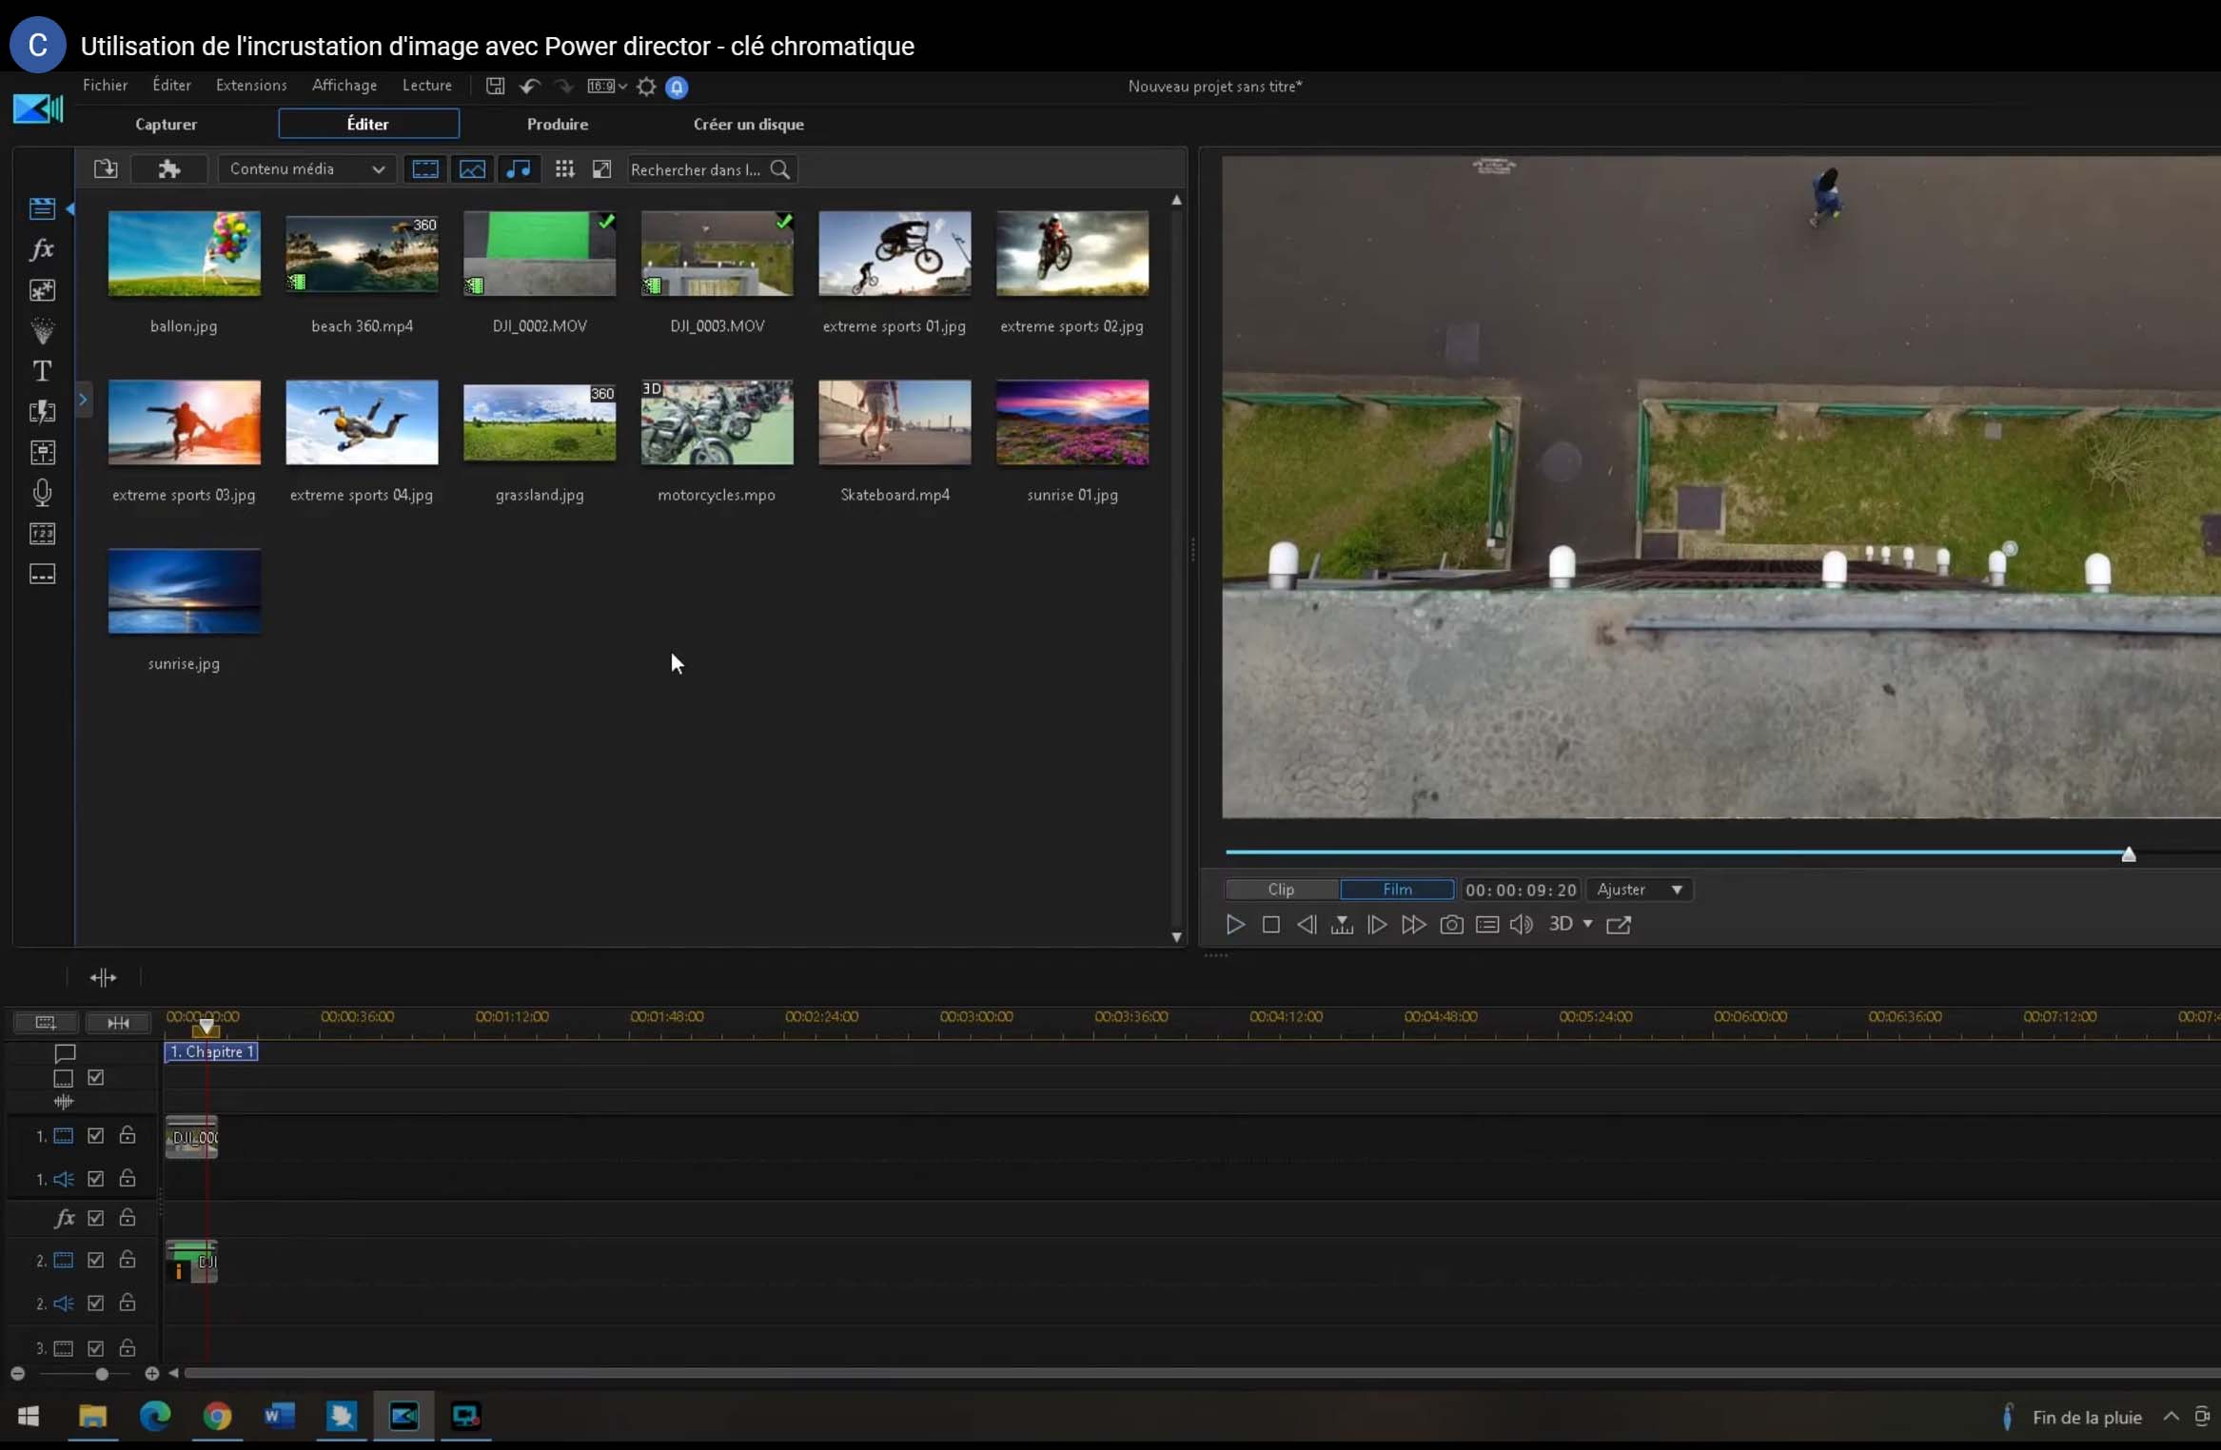Switch to the Capturer tab

[166, 125]
